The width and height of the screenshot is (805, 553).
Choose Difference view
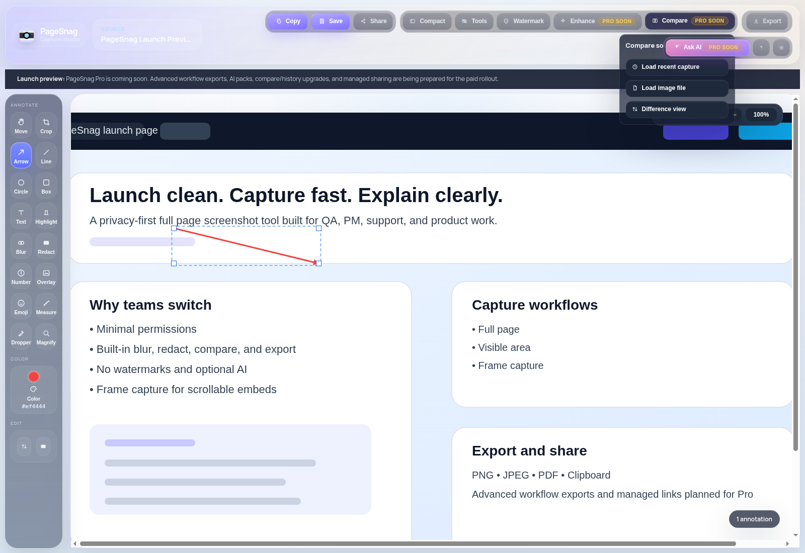pos(677,109)
